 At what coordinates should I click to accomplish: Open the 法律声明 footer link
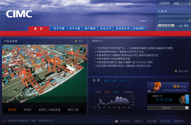point(178,121)
